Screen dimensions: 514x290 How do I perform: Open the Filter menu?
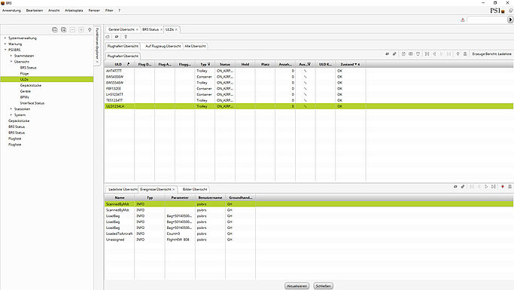click(x=109, y=11)
